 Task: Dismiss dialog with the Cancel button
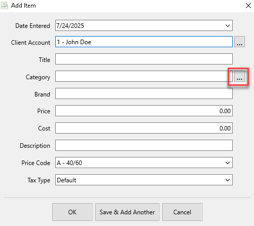(183, 212)
